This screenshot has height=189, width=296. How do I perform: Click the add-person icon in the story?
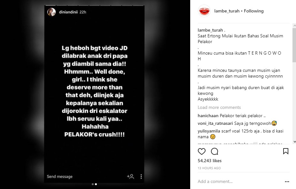[130, 176]
